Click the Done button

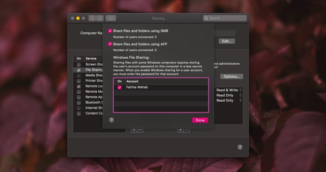[x=200, y=120]
